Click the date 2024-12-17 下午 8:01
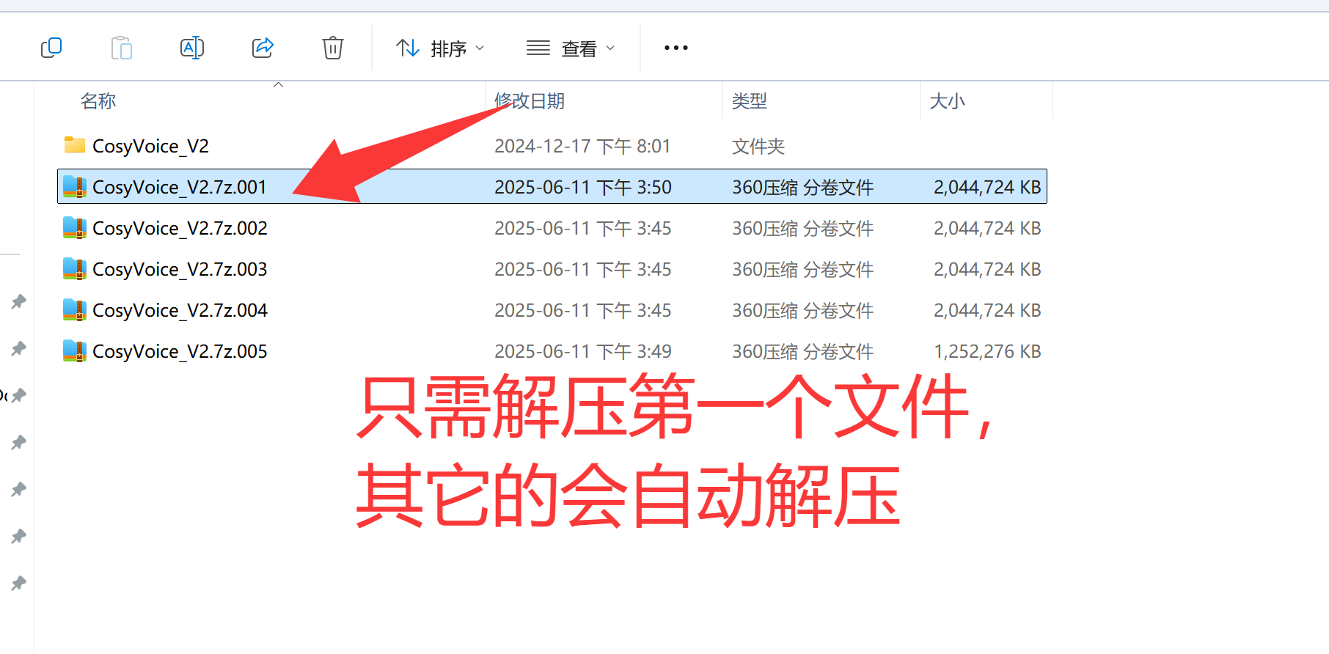Screen dimensions: 1329x654 click(582, 147)
